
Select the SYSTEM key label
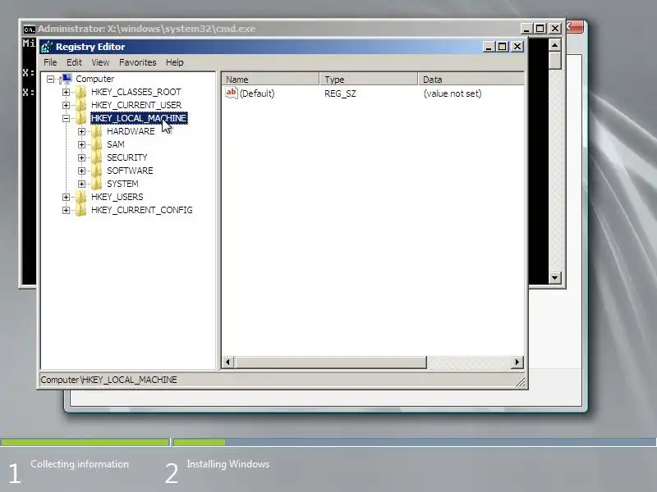122,184
